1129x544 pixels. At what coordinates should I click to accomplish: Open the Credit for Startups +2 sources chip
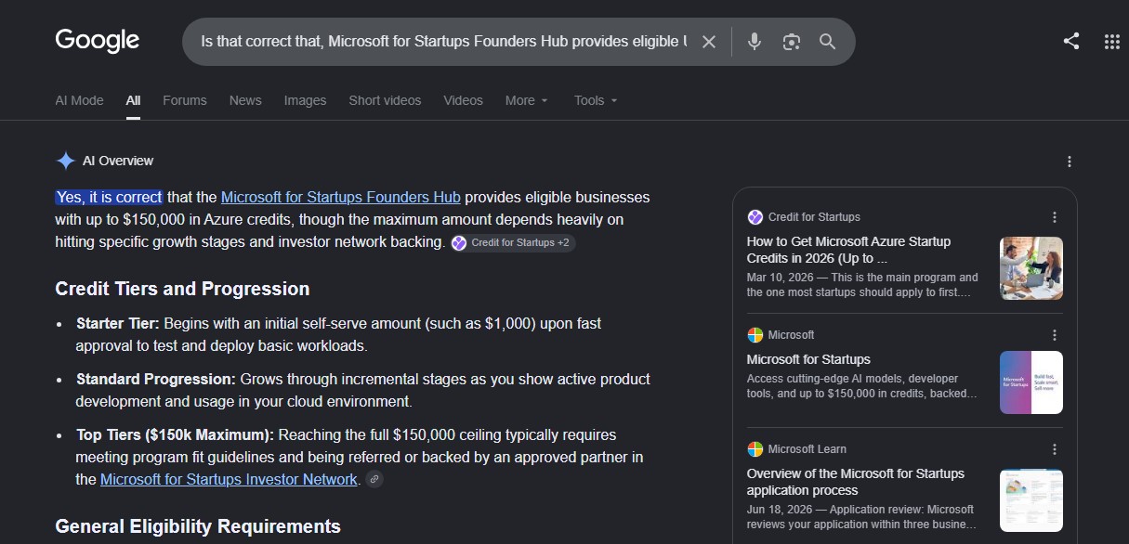click(x=512, y=243)
